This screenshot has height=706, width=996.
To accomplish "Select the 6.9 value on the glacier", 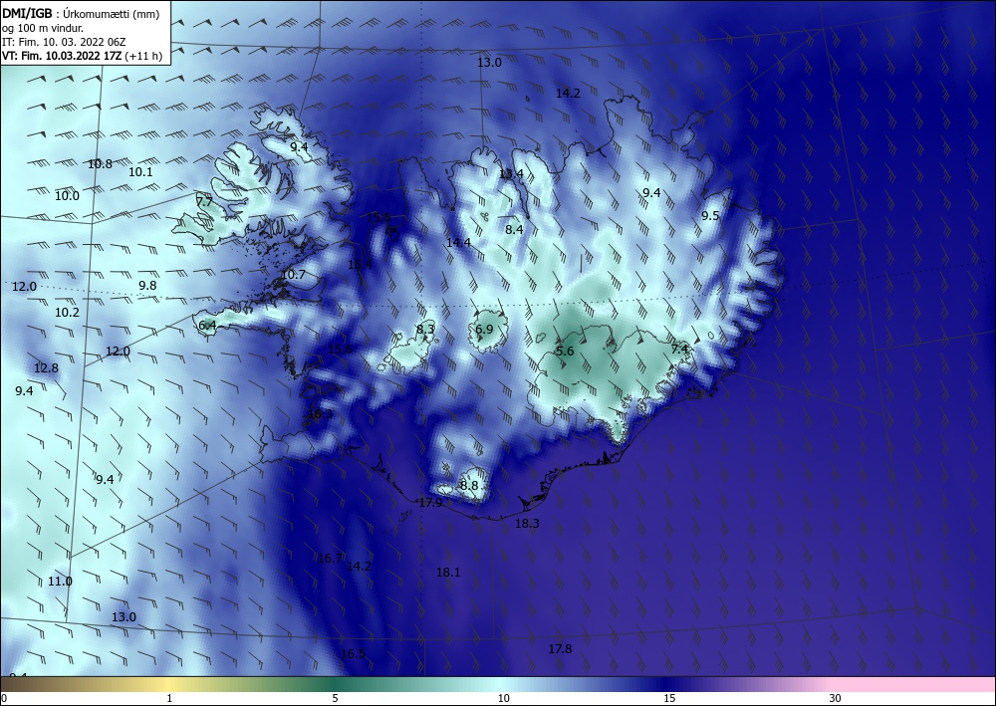I will point(484,329).
